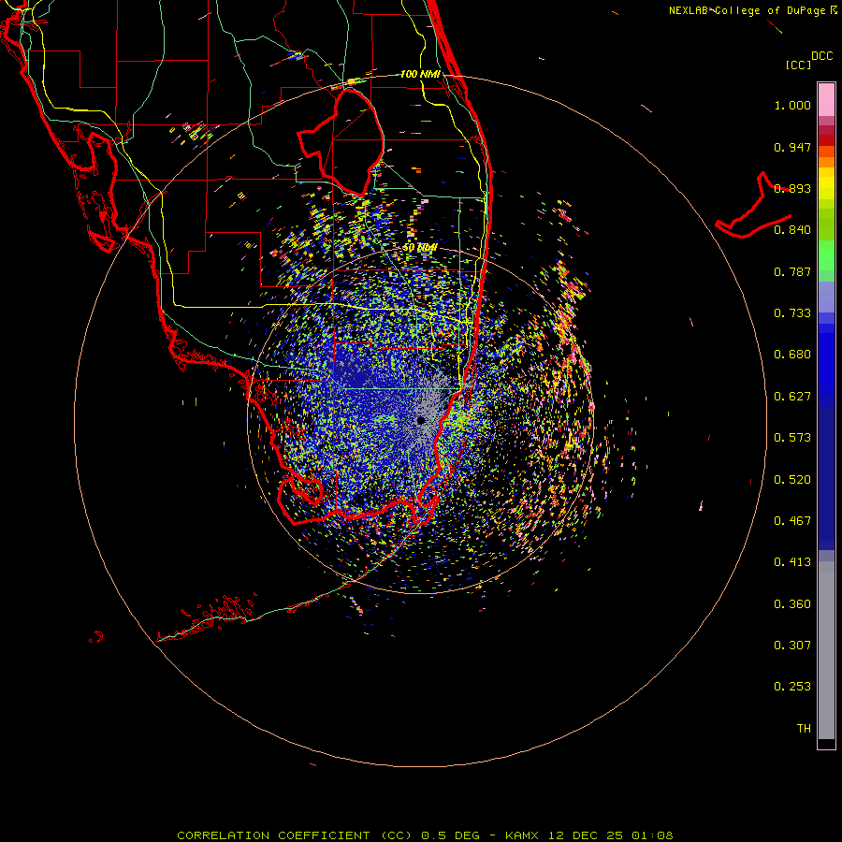Click the [CC] units label

click(799, 65)
